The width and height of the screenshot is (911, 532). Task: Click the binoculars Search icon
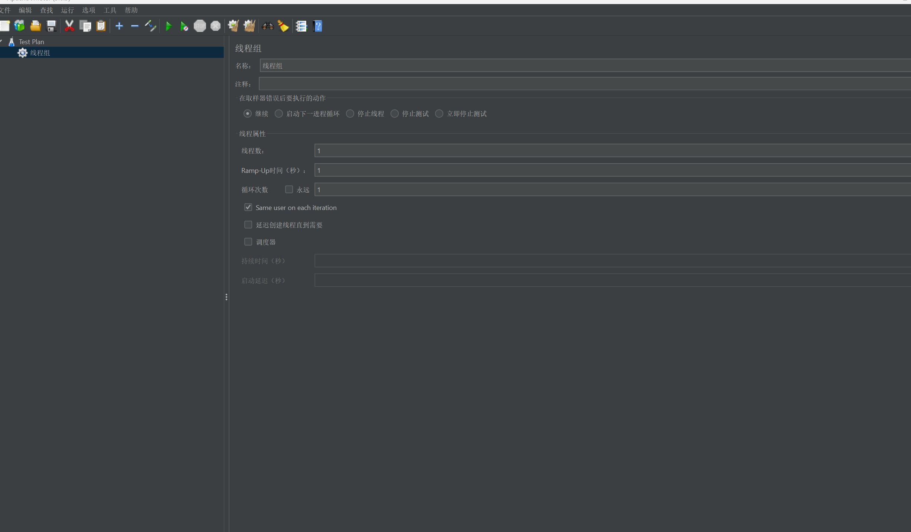268,26
